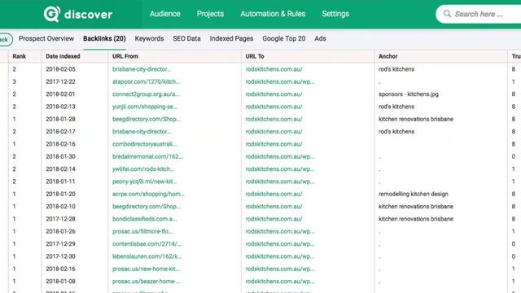
Task: Open Automation & Rules menu
Action: (273, 14)
